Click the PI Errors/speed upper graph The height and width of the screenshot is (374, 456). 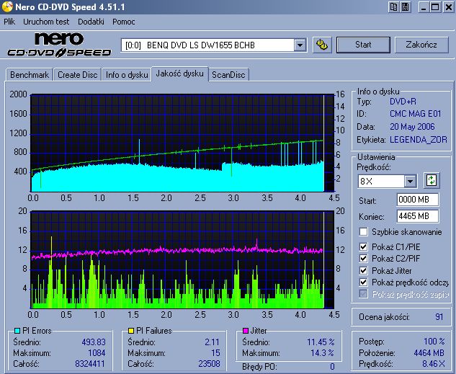182,143
